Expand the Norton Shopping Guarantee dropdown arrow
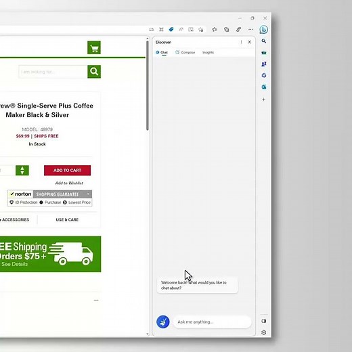The image size is (352, 352). tap(88, 194)
